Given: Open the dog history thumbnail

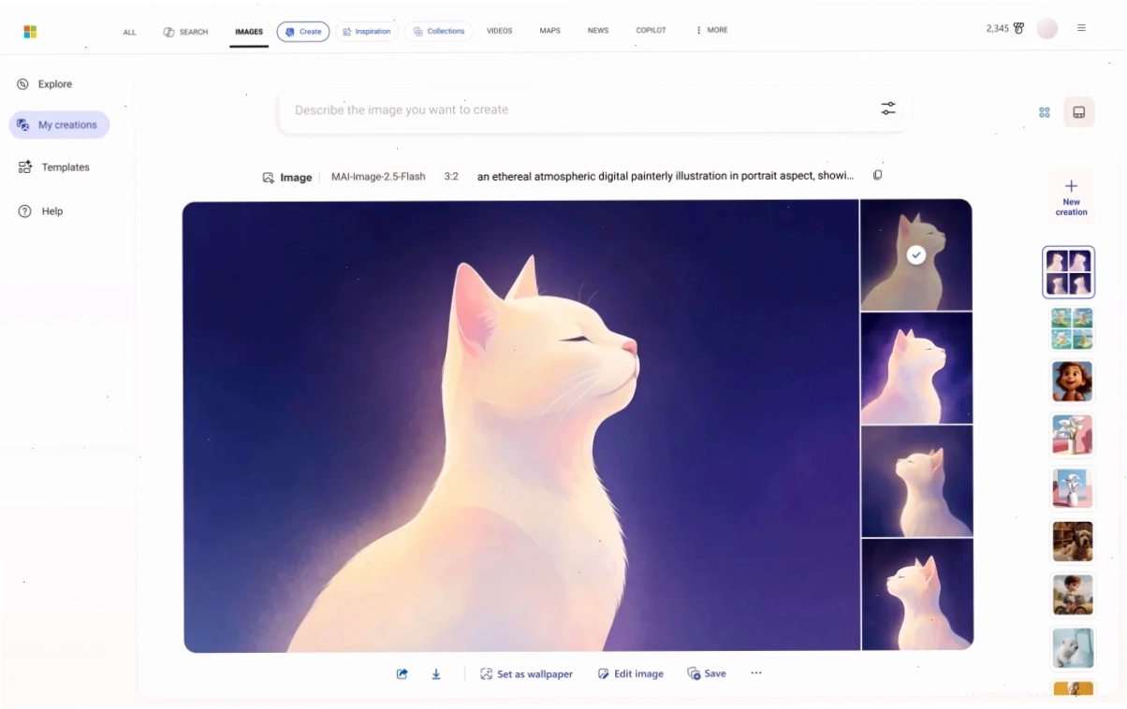Looking at the screenshot, I should (x=1072, y=542).
